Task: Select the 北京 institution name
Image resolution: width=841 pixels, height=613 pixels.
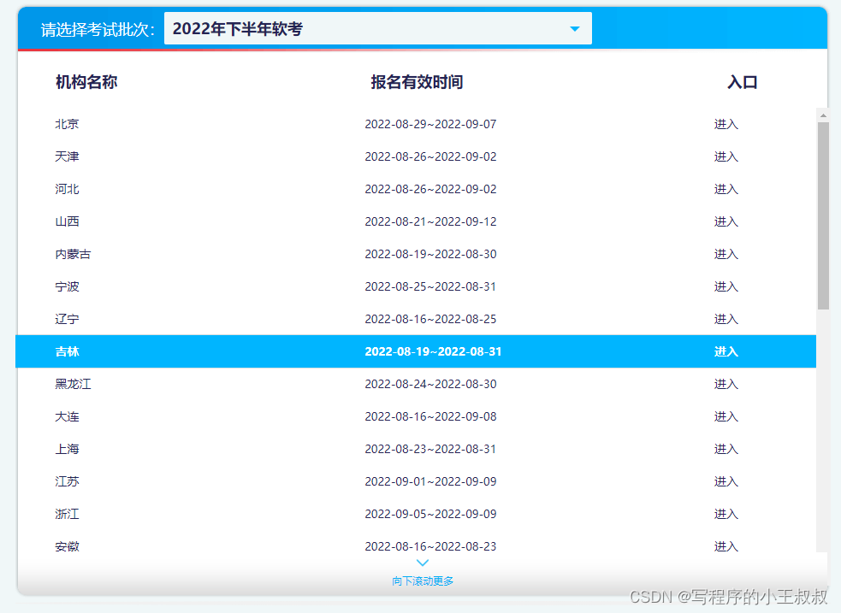Action: tap(67, 124)
